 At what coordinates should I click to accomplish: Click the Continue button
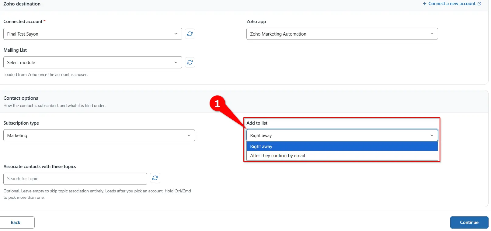pos(469,222)
